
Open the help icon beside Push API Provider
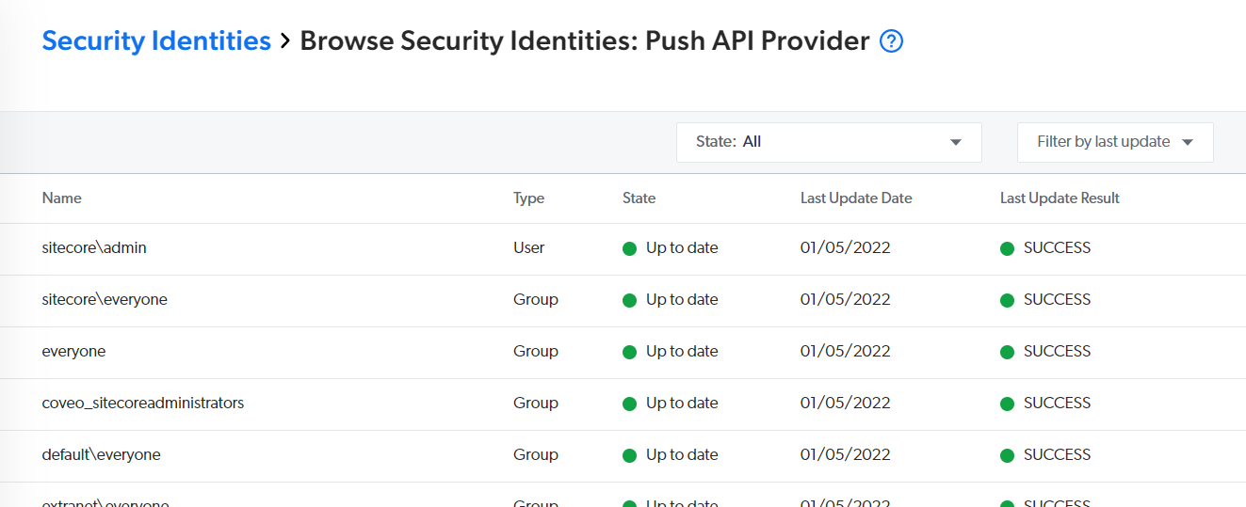point(891,41)
